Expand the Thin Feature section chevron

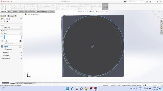pyautogui.click(x=22, y=56)
